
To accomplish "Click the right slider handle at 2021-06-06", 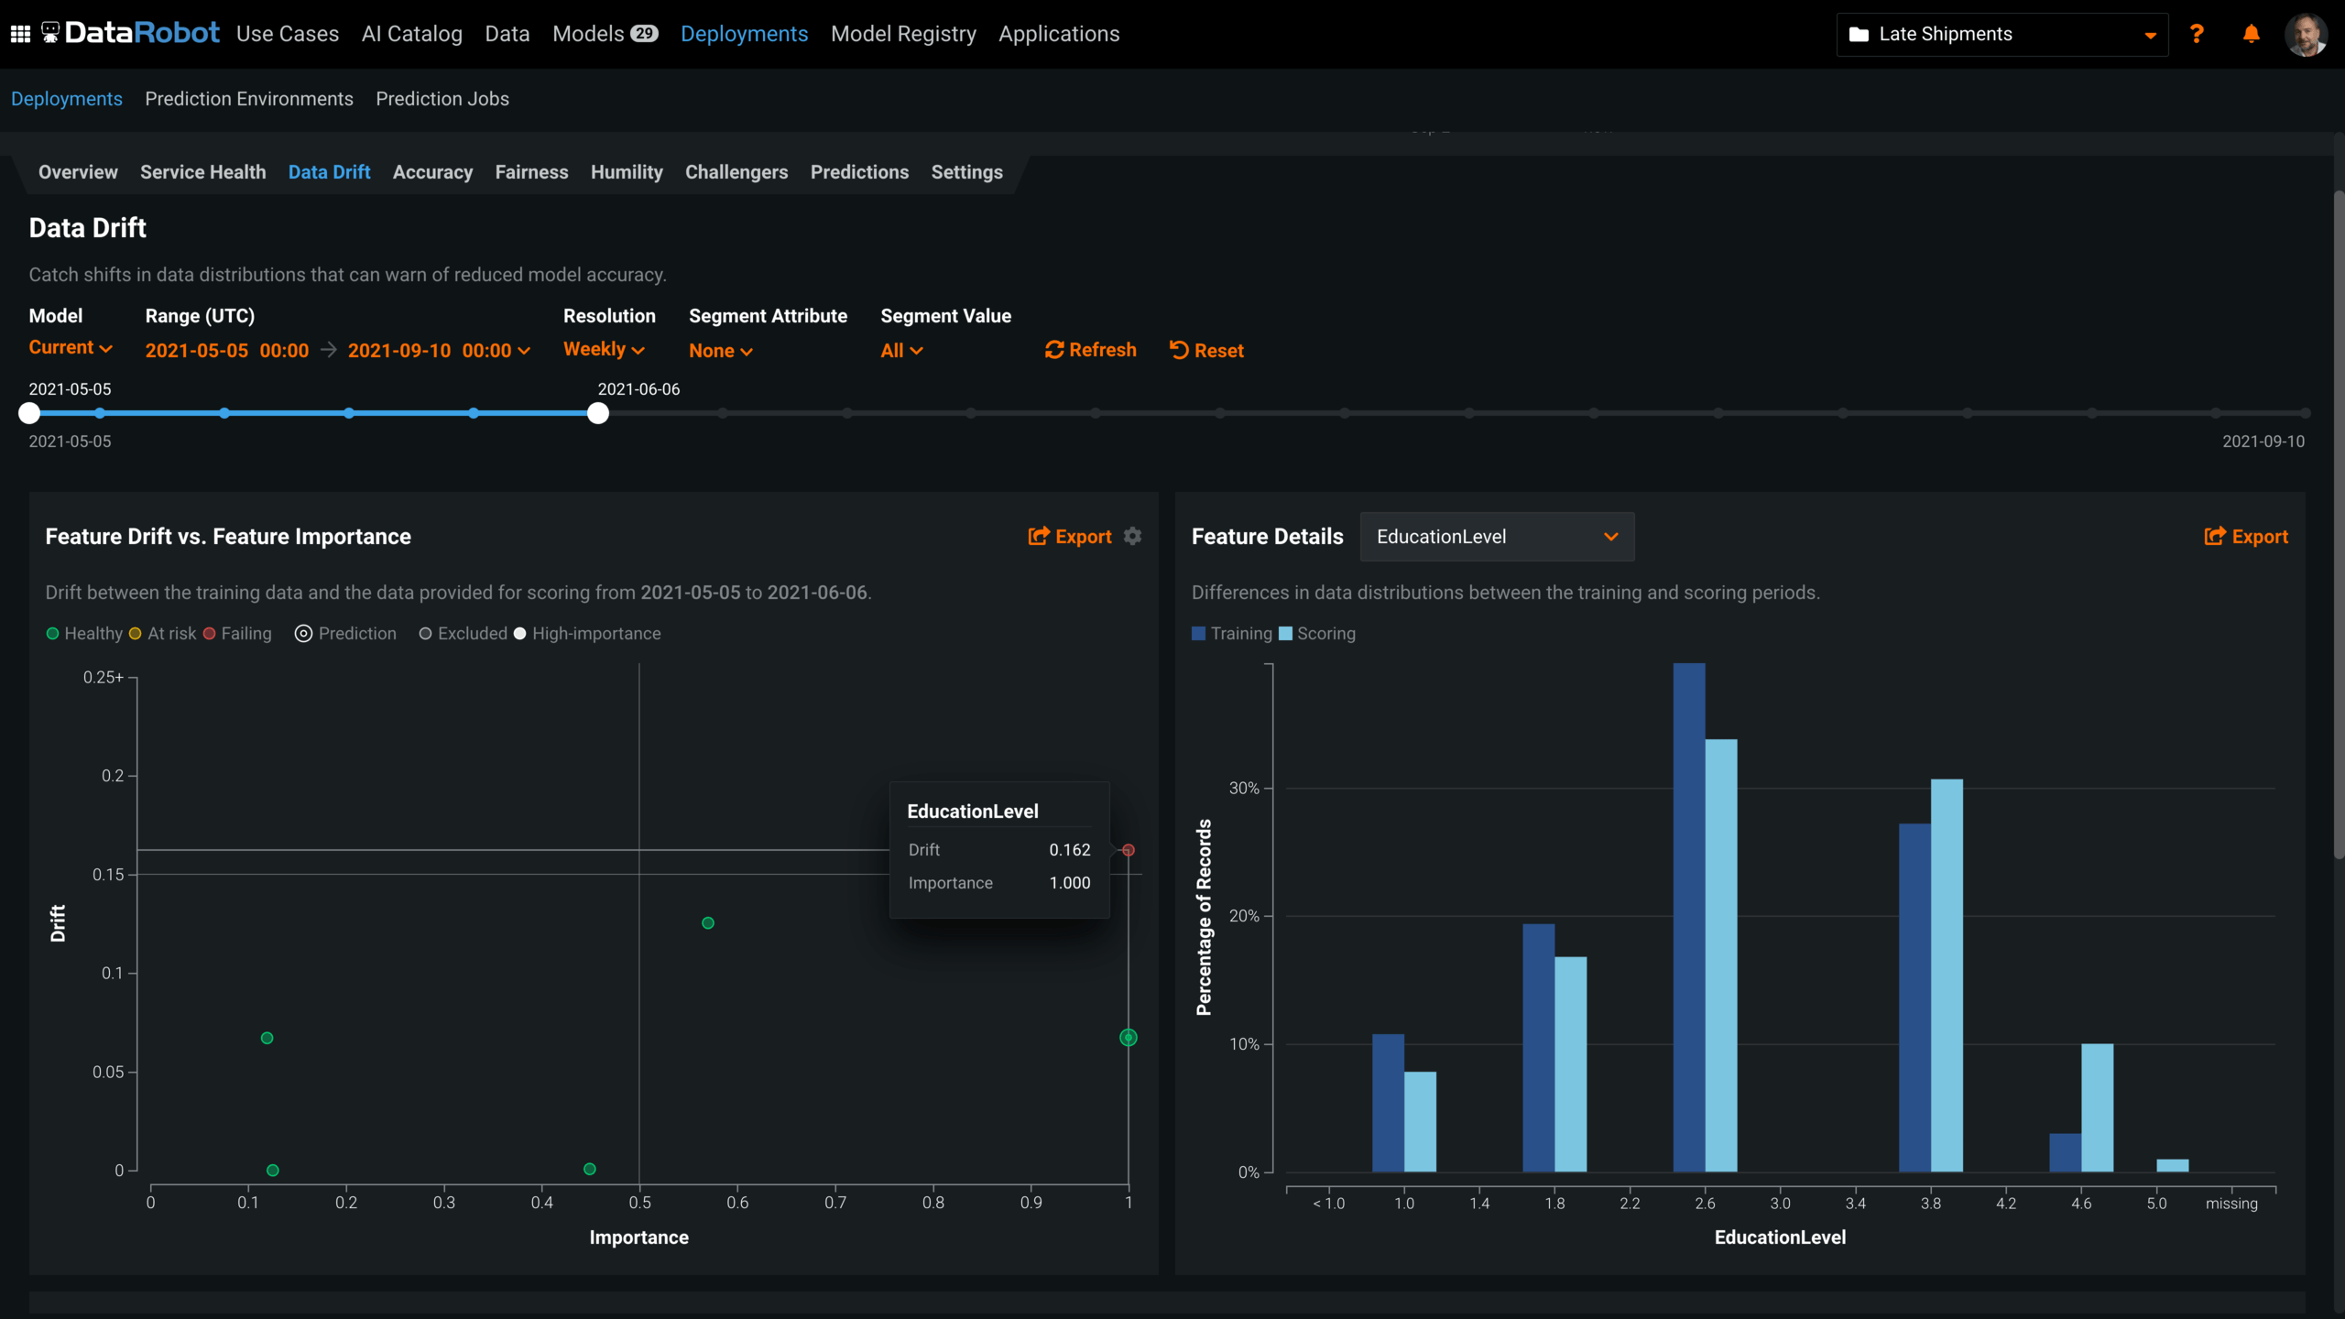I will coord(598,413).
